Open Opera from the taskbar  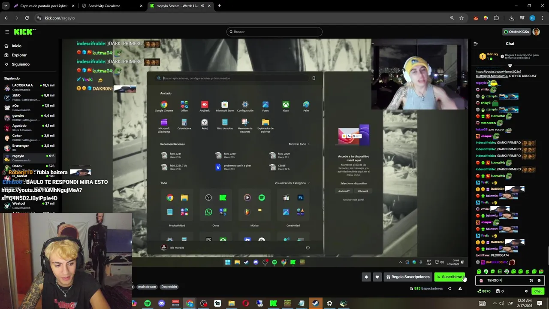[245, 303]
